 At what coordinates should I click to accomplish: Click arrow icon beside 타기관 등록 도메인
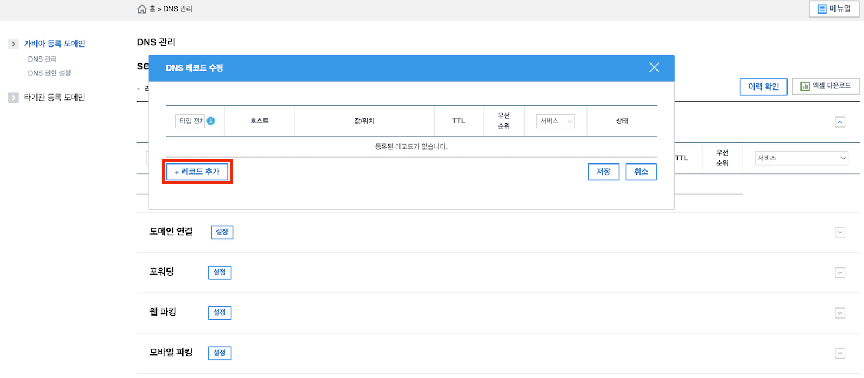point(14,98)
